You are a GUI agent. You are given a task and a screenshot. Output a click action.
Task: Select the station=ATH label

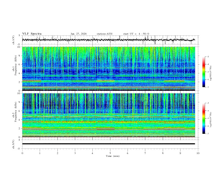(104, 34)
